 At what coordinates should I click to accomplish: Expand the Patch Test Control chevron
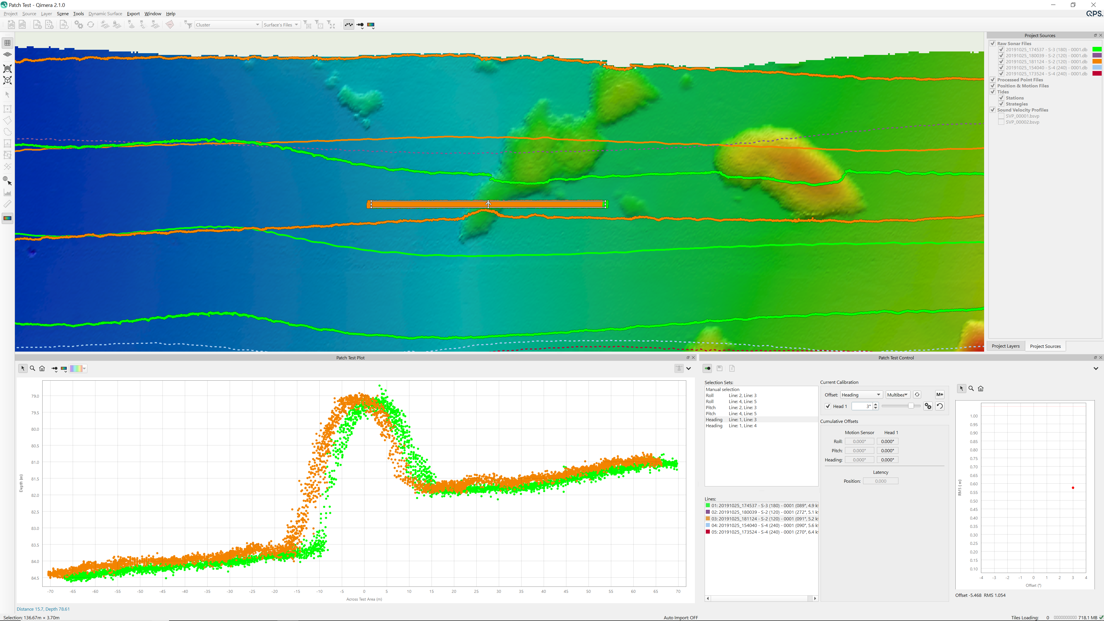pos(1095,368)
